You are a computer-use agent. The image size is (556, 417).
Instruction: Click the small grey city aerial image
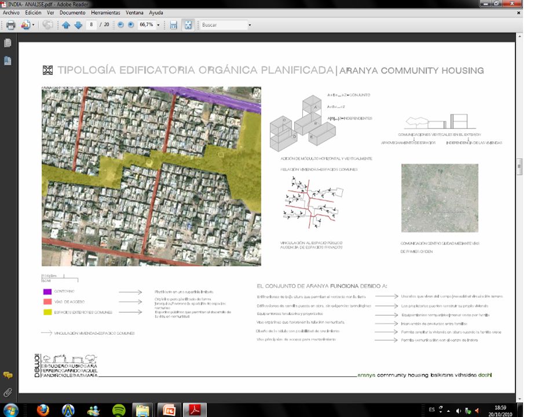pos(440,198)
